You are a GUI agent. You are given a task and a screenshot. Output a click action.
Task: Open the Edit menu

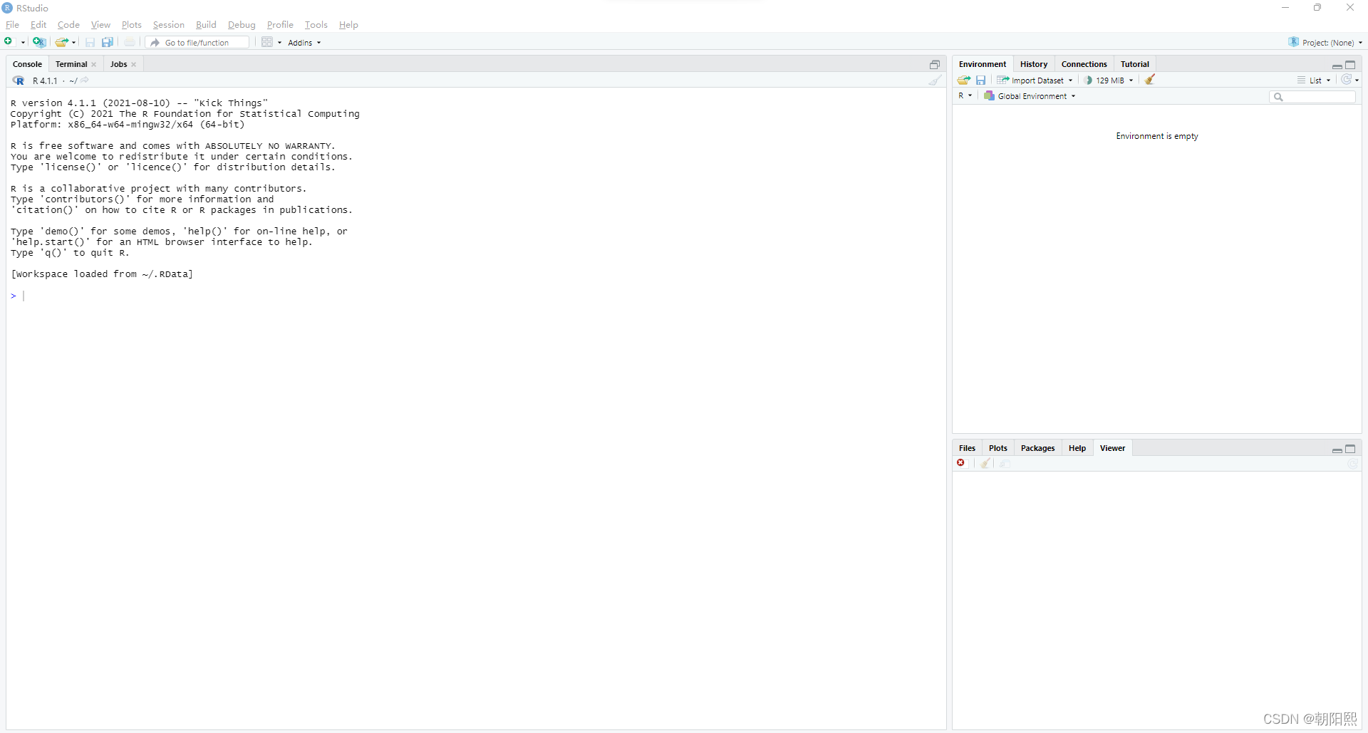38,25
